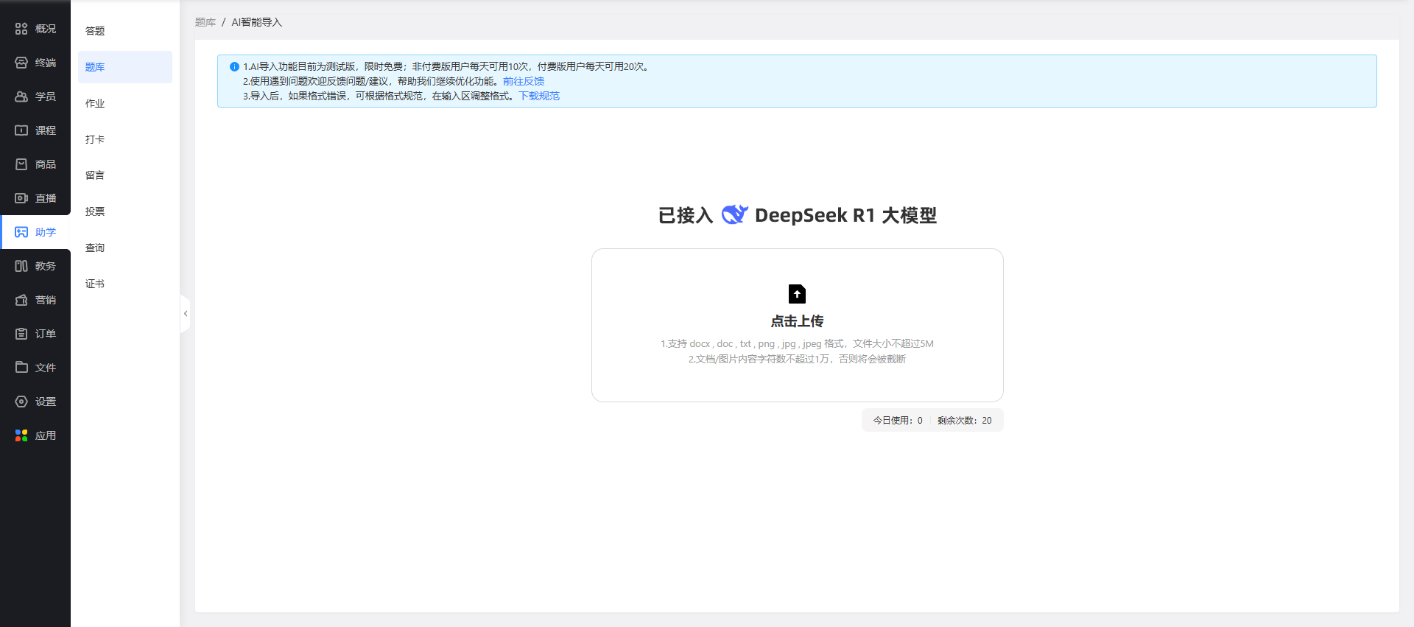The width and height of the screenshot is (1414, 627).
Task: Click the 教务 academic affairs icon
Action: 21,266
